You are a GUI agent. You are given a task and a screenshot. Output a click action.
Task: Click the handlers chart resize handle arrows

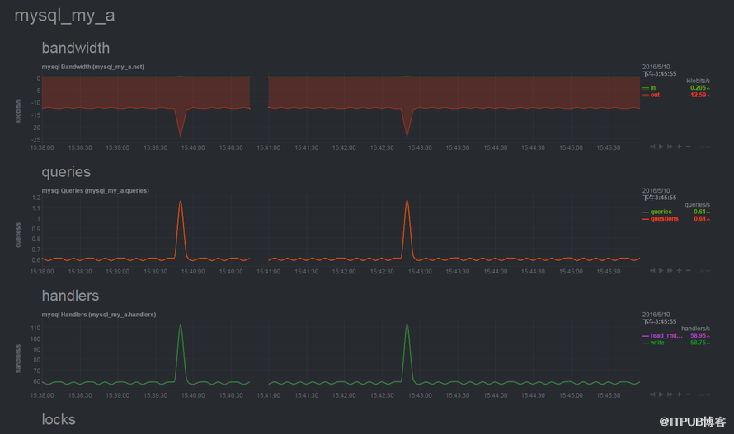coord(705,394)
